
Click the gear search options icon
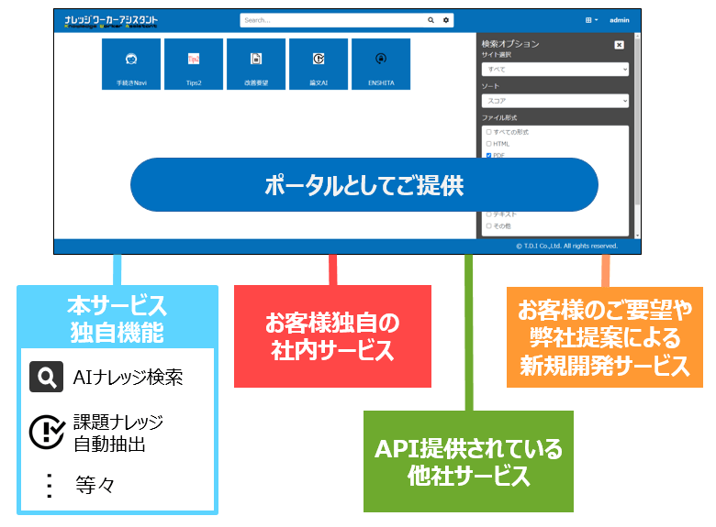(x=446, y=19)
